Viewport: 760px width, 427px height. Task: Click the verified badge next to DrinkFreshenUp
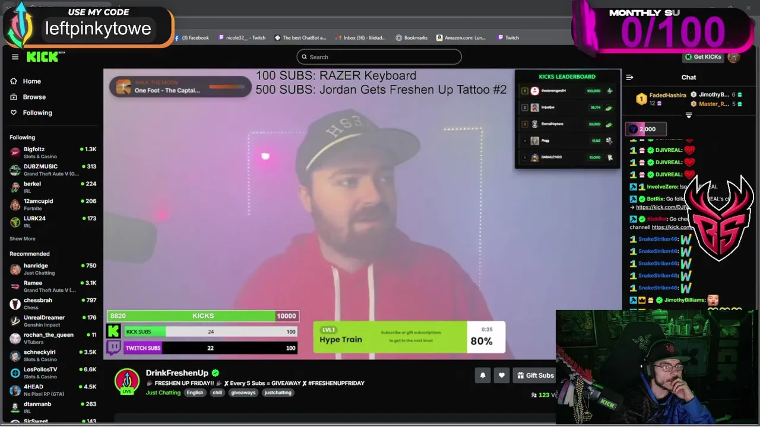point(216,373)
